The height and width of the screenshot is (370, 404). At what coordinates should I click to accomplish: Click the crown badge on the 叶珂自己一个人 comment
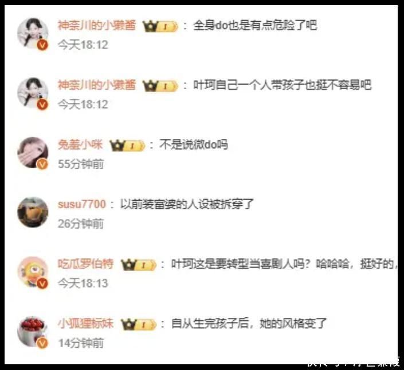[160, 86]
